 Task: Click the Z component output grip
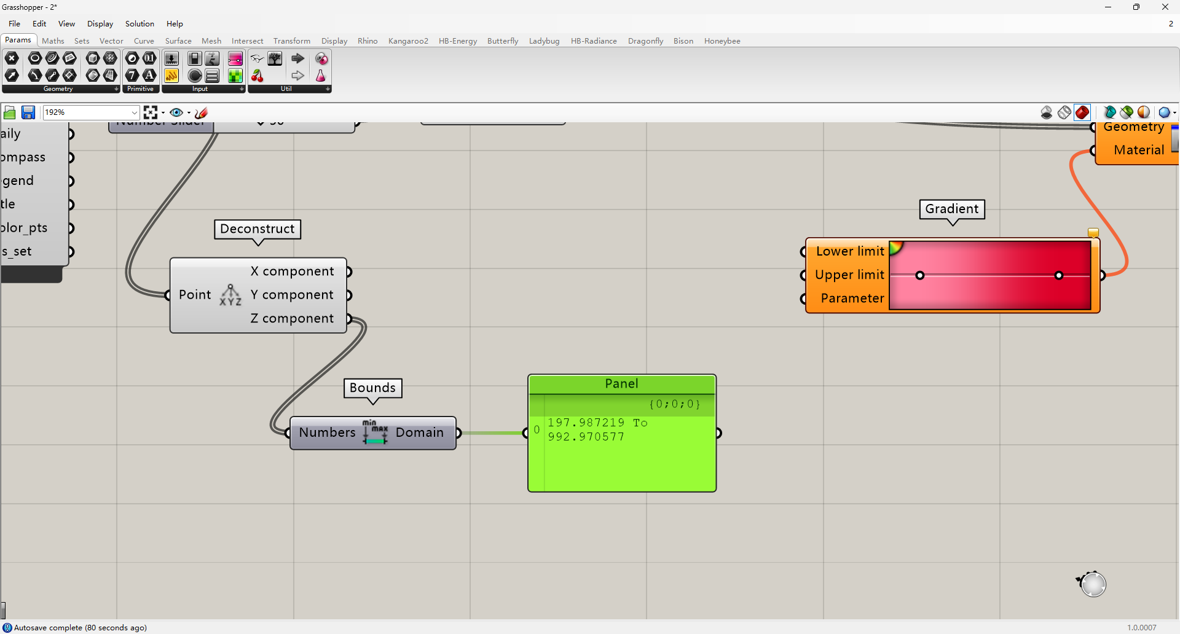[349, 318]
